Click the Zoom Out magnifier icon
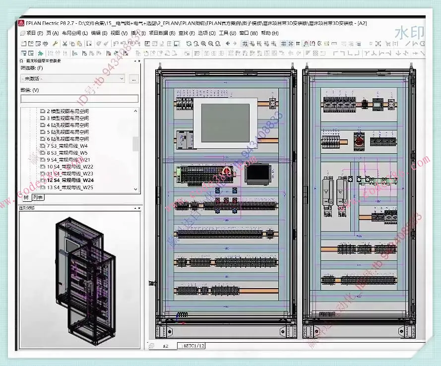The height and width of the screenshot is (366, 441). [x=211, y=44]
